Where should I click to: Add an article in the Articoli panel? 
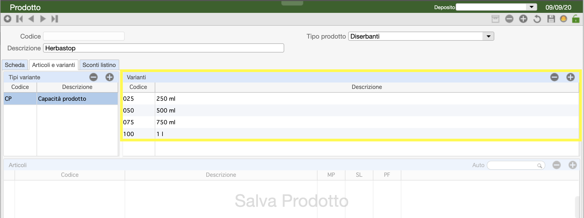click(x=573, y=165)
